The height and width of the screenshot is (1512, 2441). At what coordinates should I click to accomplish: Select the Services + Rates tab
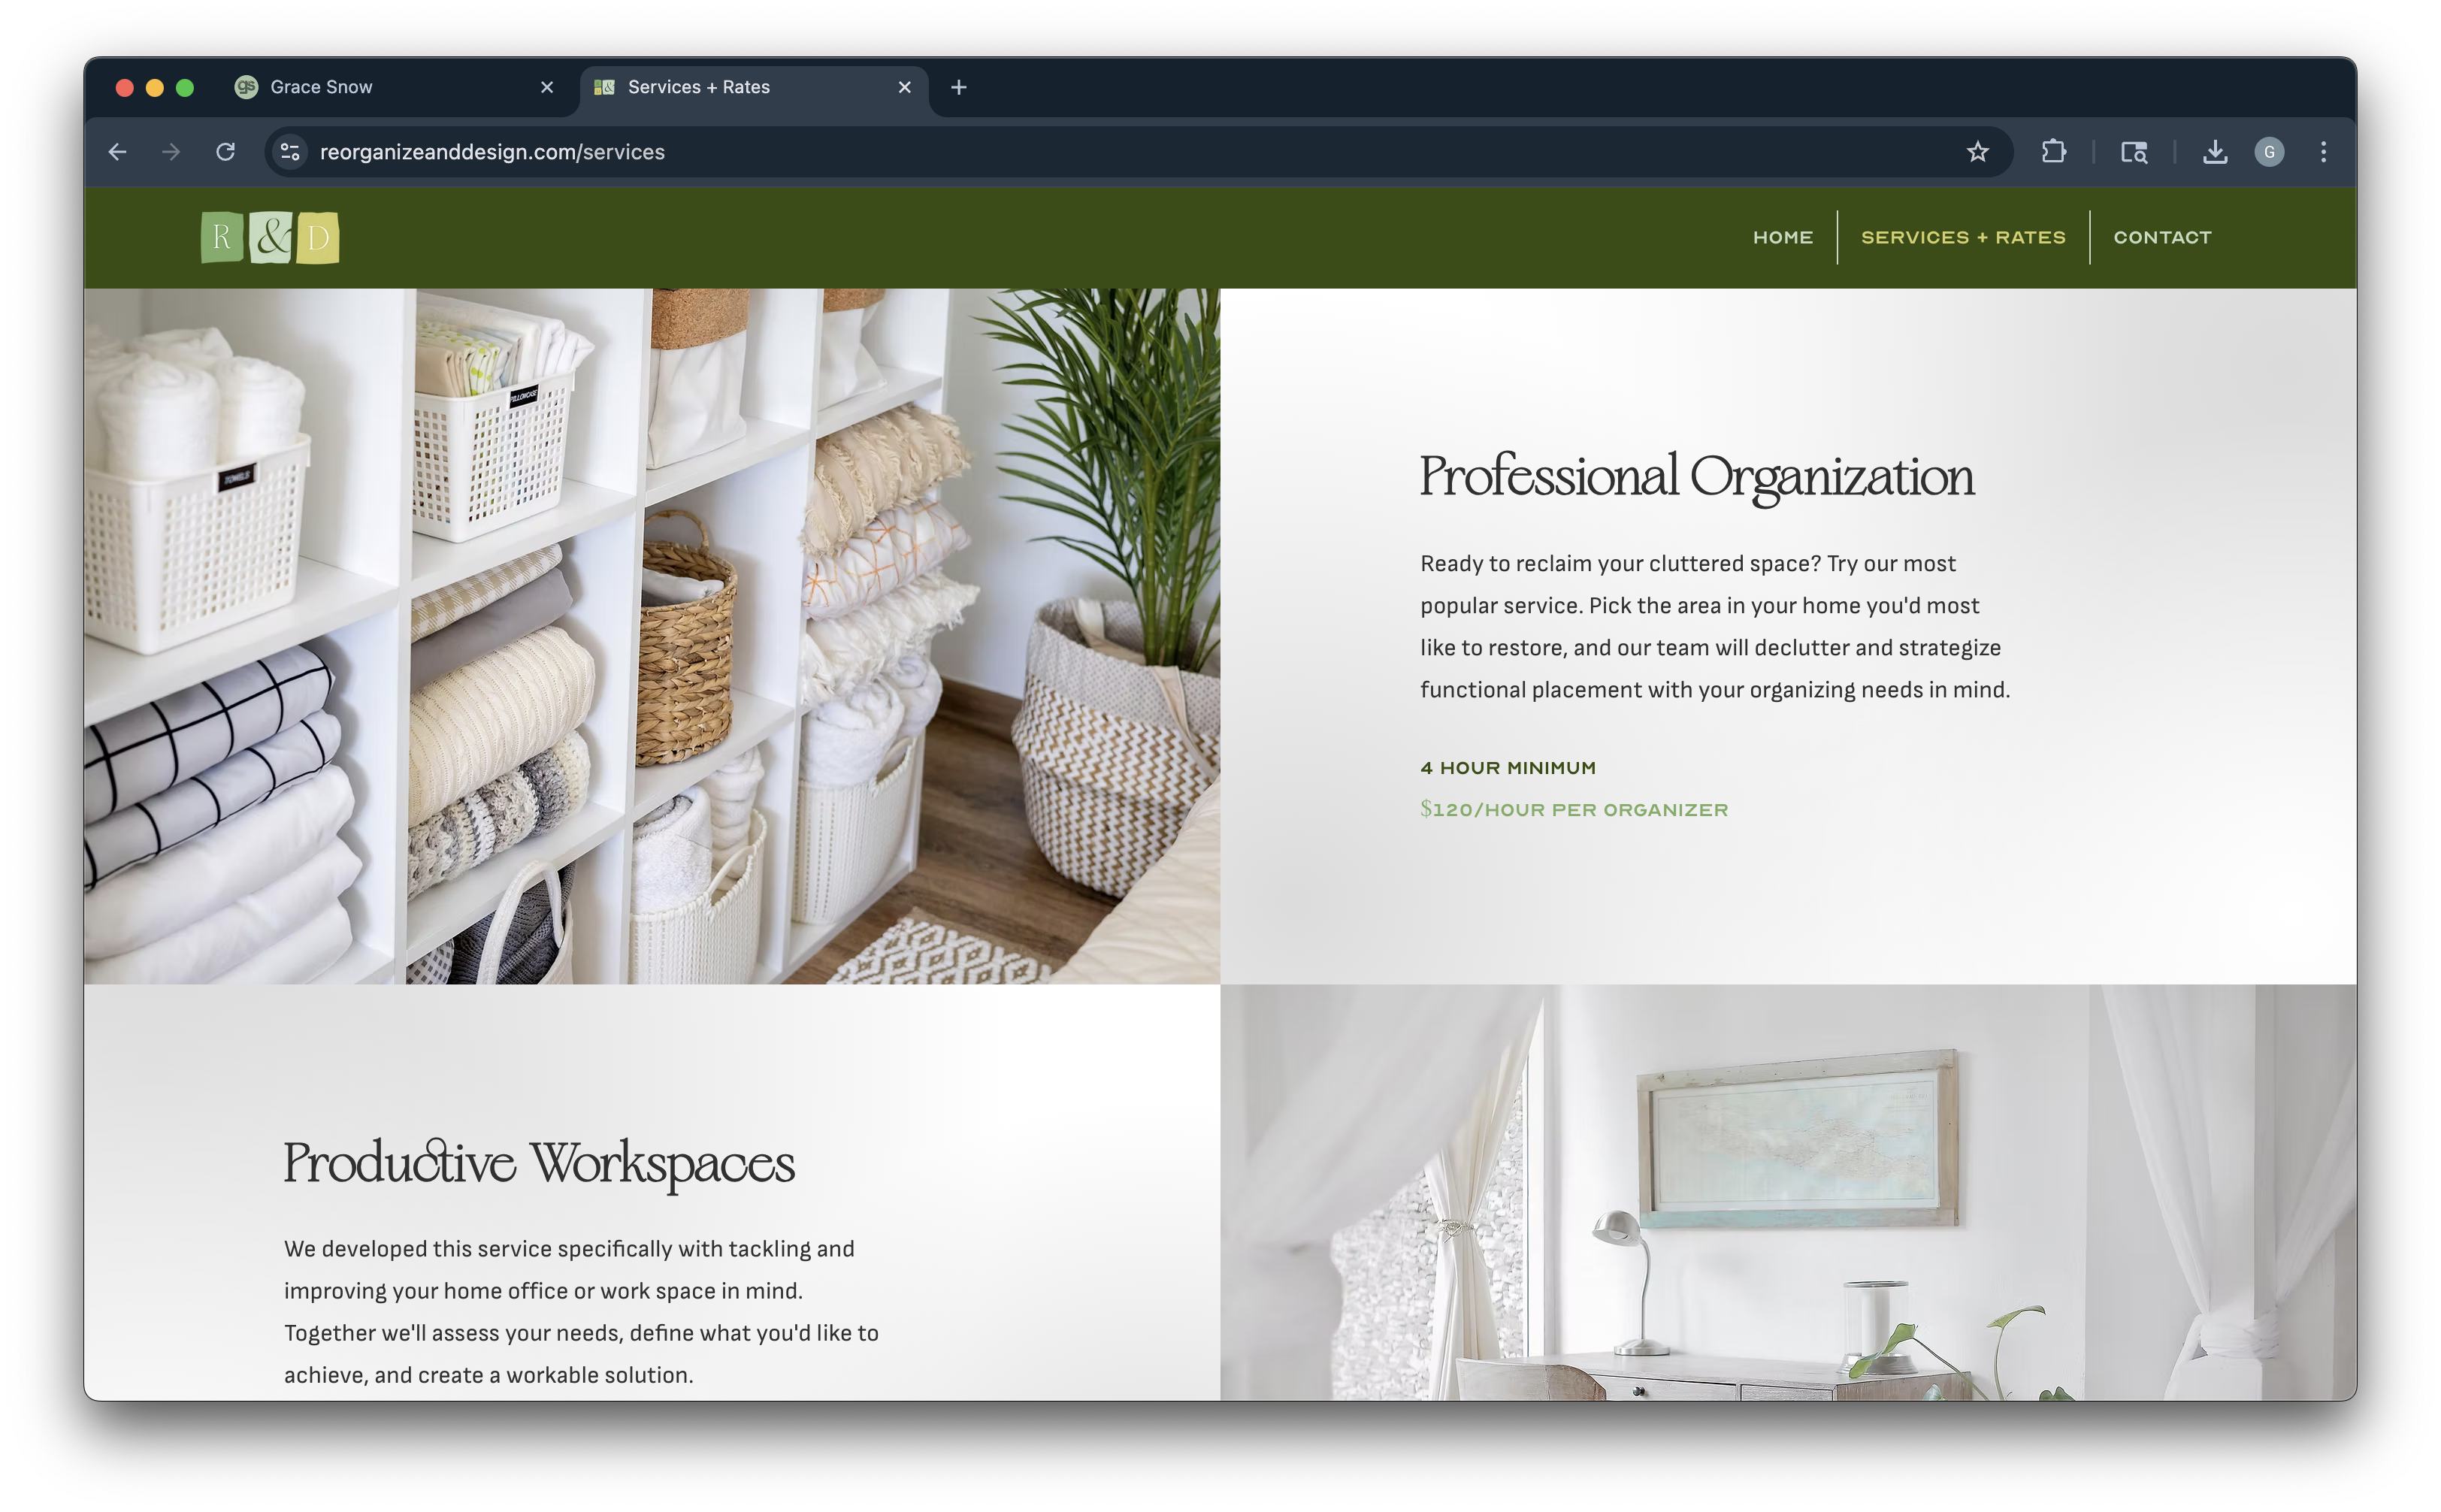[740, 88]
